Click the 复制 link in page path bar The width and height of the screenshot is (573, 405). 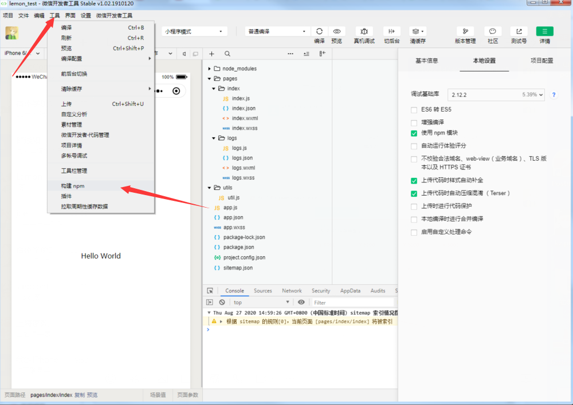click(x=79, y=395)
